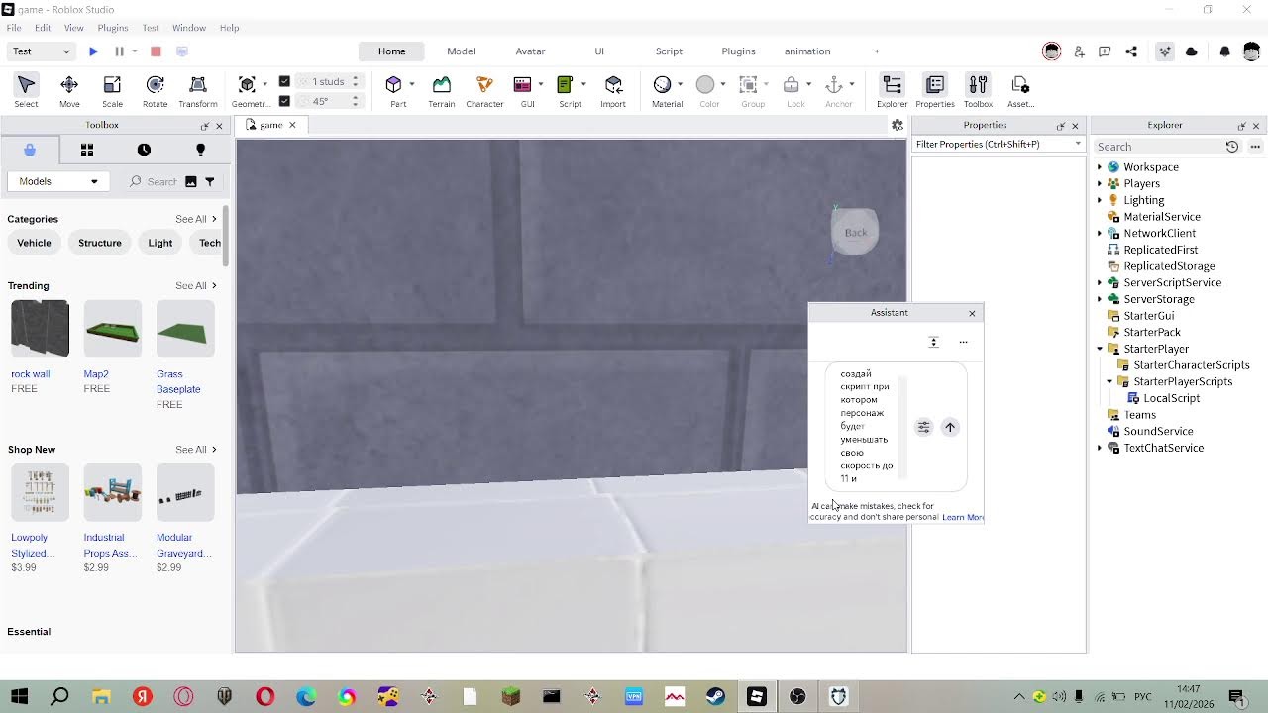The image size is (1268, 713).
Task: Toggle the Explorer panel button
Action: click(892, 91)
